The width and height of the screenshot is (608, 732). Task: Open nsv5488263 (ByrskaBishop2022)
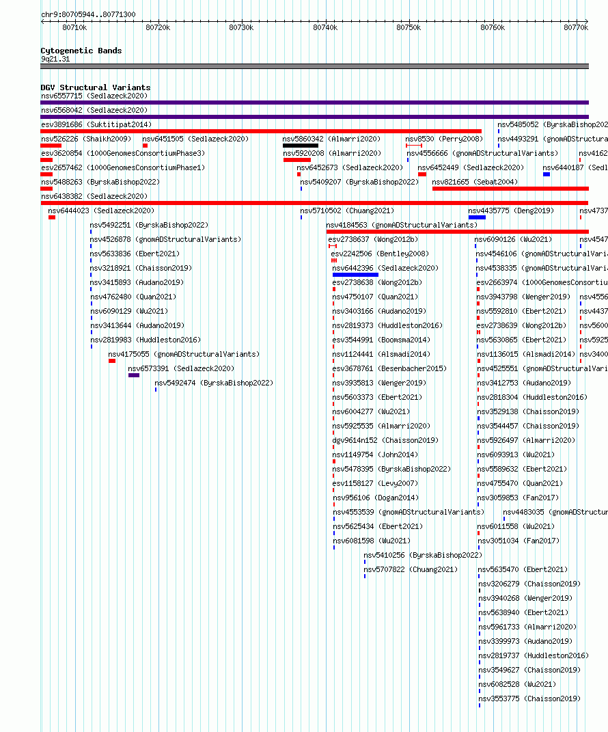tap(100, 182)
